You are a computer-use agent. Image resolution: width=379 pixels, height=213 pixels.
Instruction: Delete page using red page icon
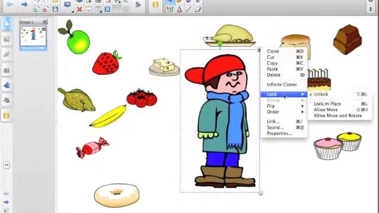(x=46, y=9)
